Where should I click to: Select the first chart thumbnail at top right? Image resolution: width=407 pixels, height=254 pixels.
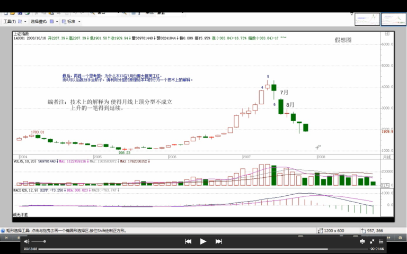pyautogui.click(x=367, y=20)
